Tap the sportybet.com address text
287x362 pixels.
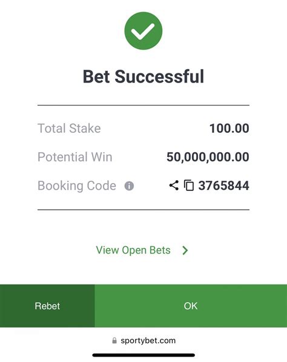[148, 341]
